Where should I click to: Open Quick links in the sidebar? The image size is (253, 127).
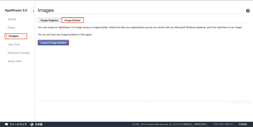(x=15, y=61)
